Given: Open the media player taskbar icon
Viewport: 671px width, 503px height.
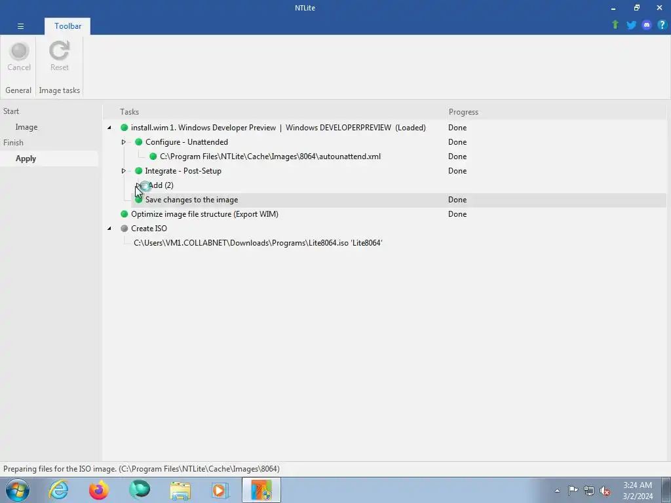Looking at the screenshot, I should tap(221, 490).
